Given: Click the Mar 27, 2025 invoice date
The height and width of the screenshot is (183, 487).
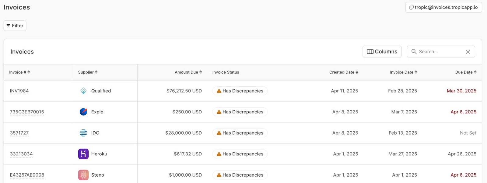Looking at the screenshot, I should click(403, 154).
